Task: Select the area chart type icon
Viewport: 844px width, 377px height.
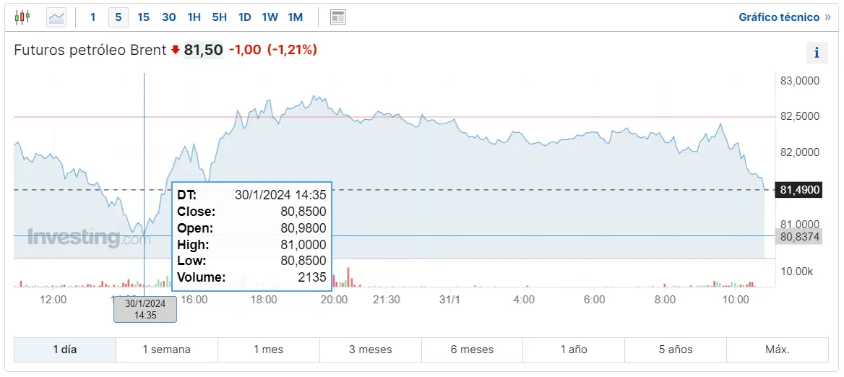Action: [x=56, y=17]
